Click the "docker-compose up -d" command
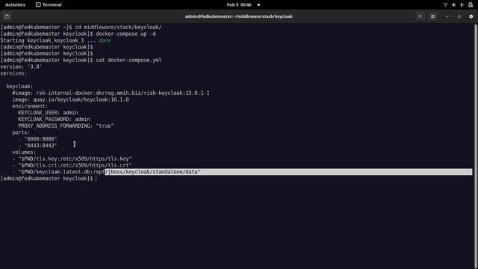478x269 pixels. (125, 34)
